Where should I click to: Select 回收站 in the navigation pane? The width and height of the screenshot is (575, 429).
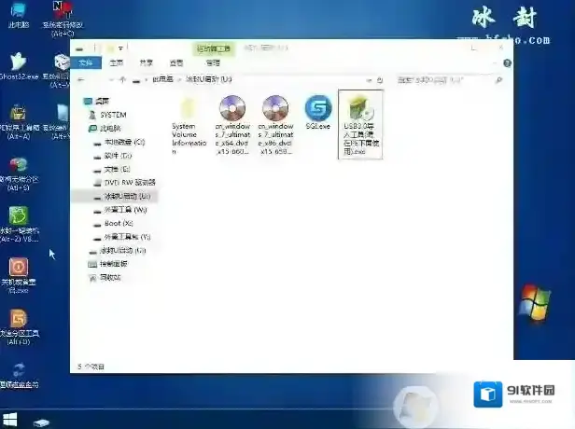[x=110, y=277]
